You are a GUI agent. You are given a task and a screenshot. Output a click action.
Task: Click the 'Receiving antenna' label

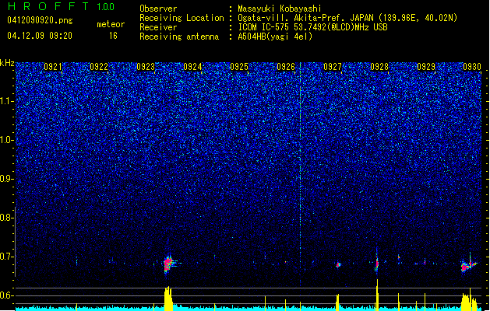point(179,37)
